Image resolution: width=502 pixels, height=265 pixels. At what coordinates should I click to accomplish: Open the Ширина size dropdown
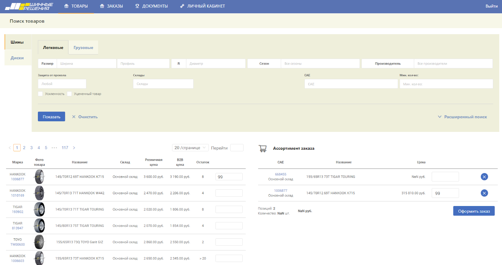86,64
